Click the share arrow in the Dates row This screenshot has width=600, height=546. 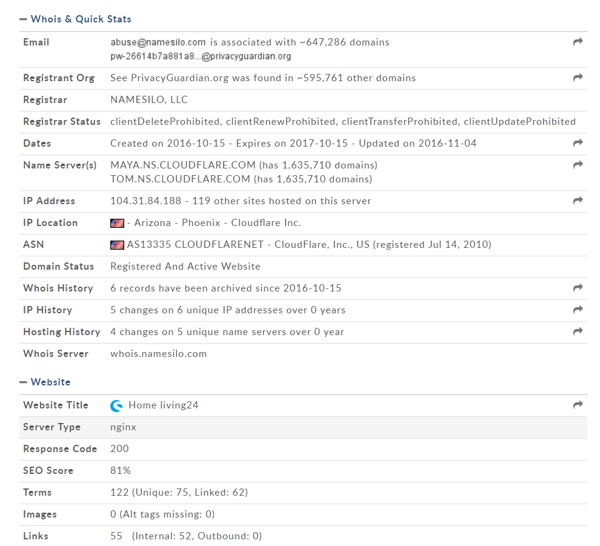(578, 143)
